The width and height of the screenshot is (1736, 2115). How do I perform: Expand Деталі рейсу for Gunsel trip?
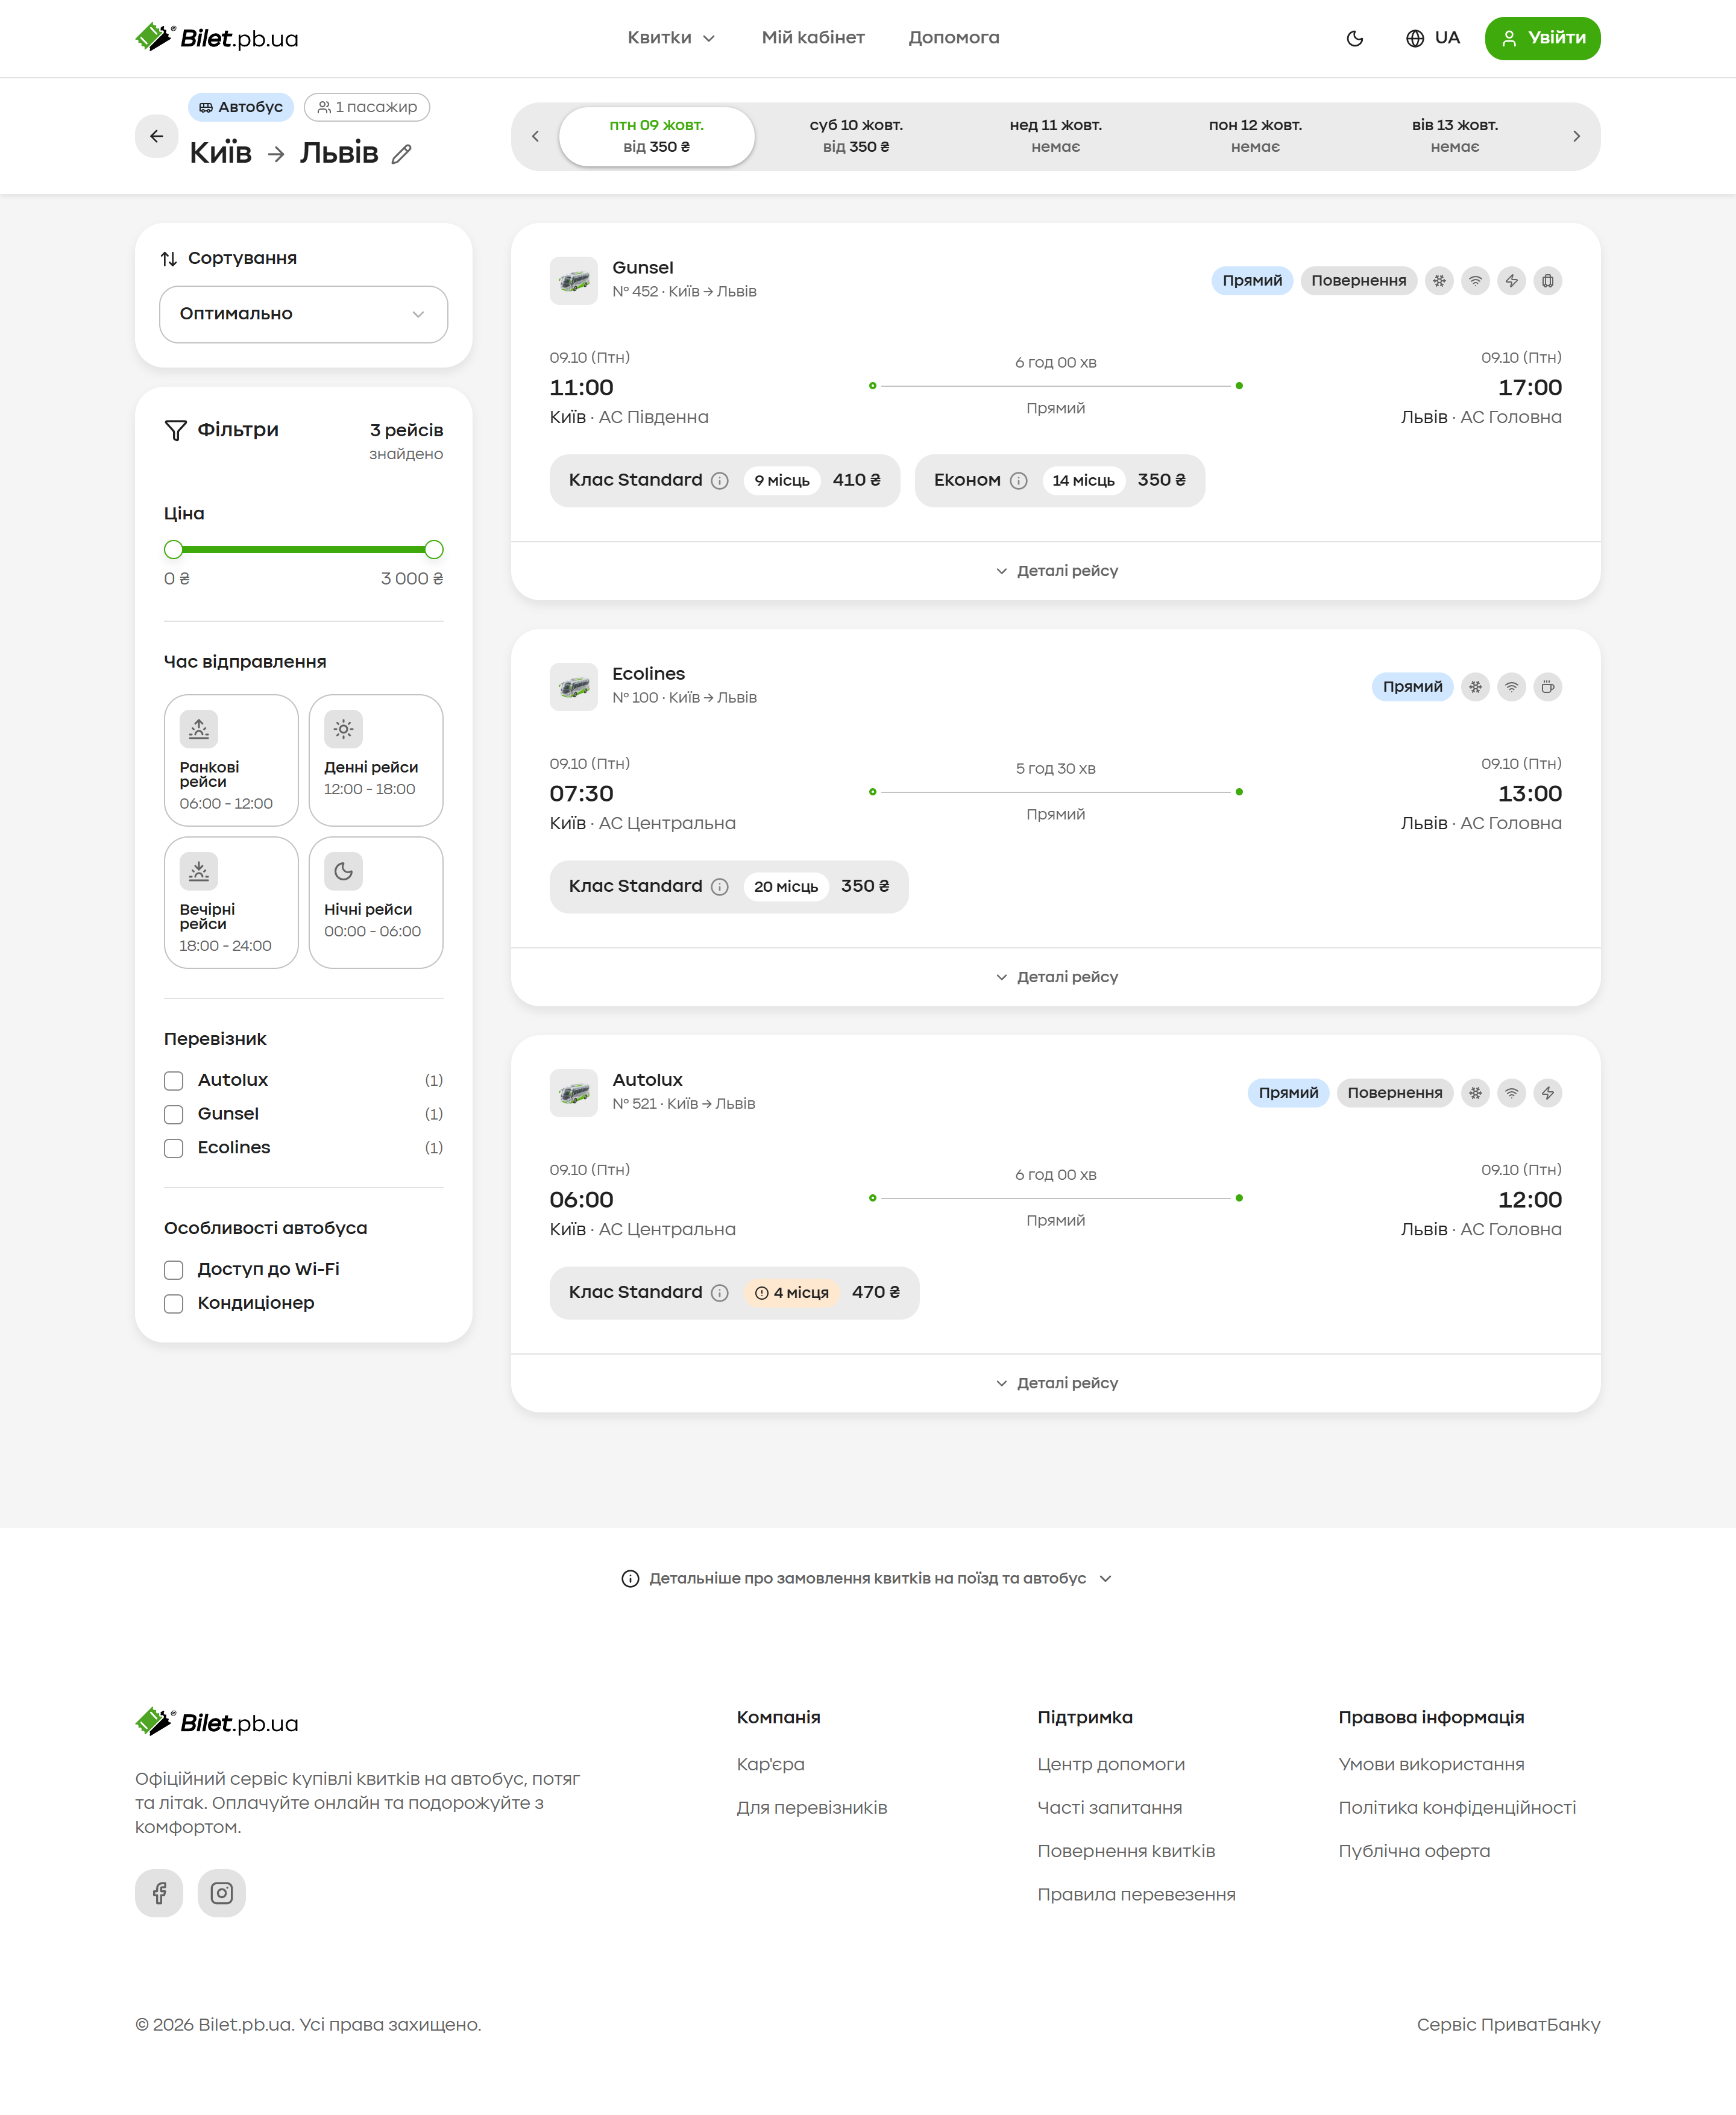click(1056, 571)
